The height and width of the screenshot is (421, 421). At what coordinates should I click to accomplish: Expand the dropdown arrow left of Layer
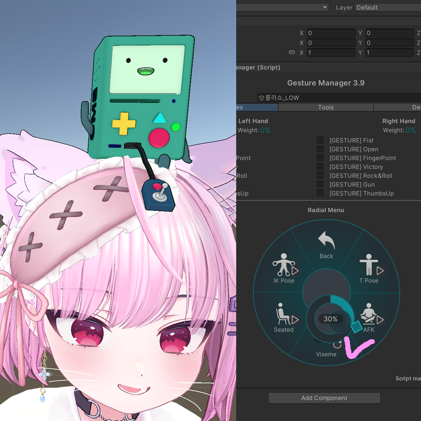325,7
